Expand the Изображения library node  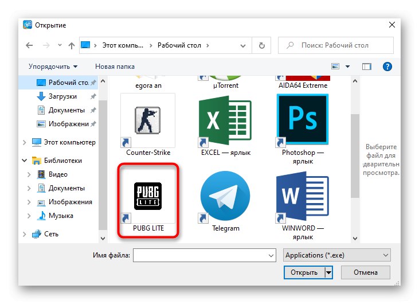tap(29, 202)
